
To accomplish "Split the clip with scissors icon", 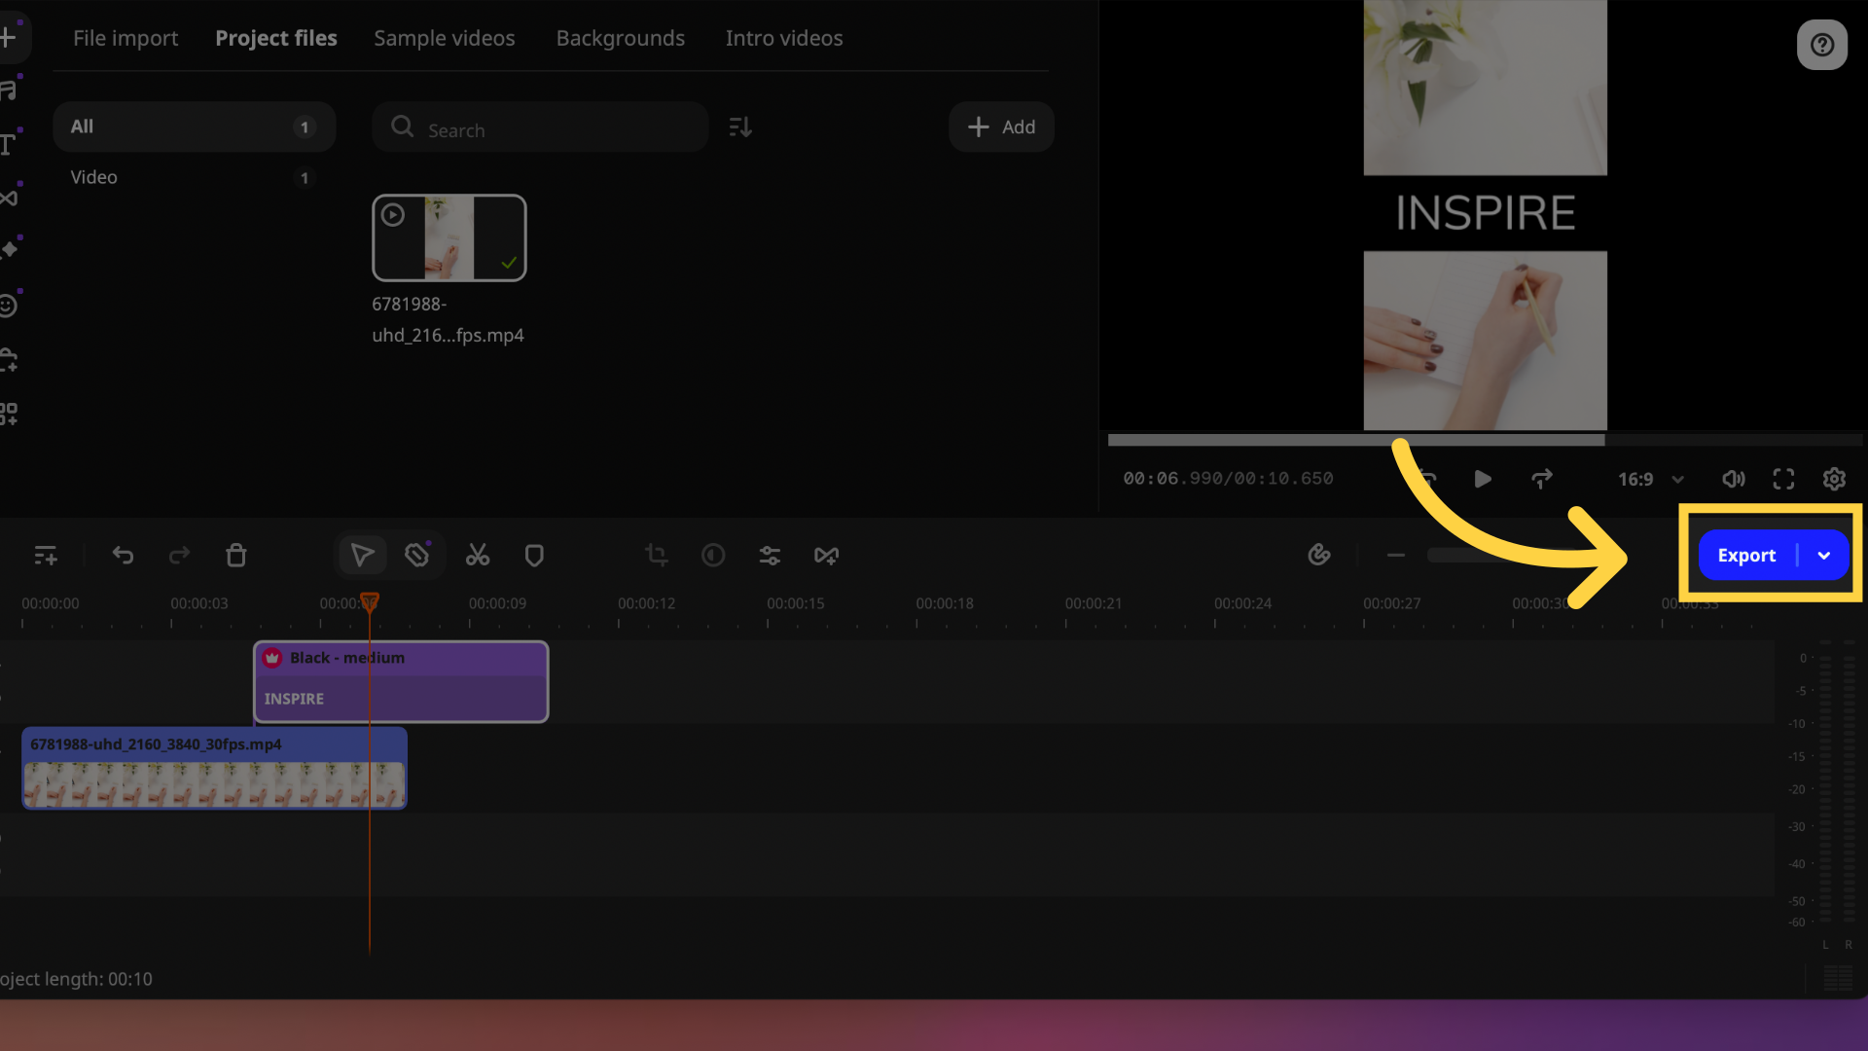I will click(x=478, y=555).
